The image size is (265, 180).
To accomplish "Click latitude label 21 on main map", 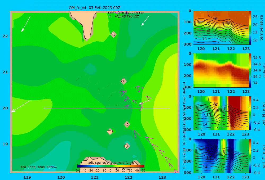I will 5,72.
